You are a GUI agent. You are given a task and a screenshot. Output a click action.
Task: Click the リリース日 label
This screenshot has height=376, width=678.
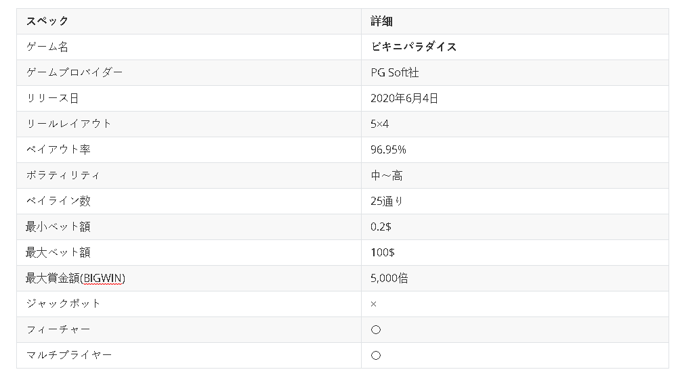tap(52, 98)
